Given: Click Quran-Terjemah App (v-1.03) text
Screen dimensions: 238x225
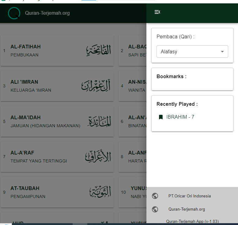Looking at the screenshot, I should pos(192,221).
